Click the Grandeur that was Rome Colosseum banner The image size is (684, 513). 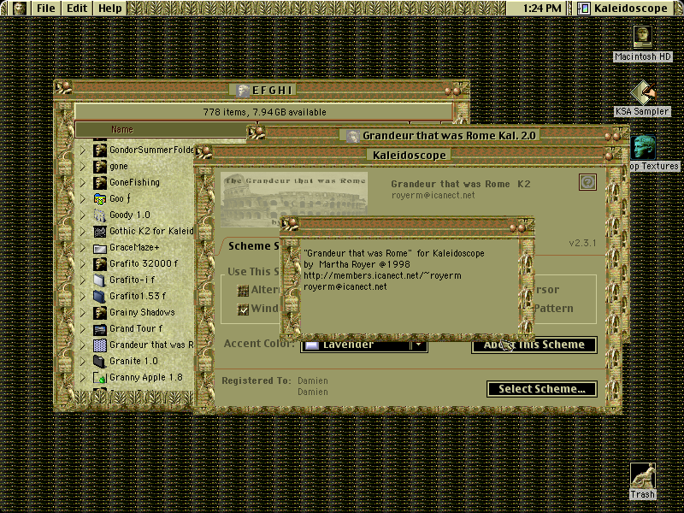(293, 199)
